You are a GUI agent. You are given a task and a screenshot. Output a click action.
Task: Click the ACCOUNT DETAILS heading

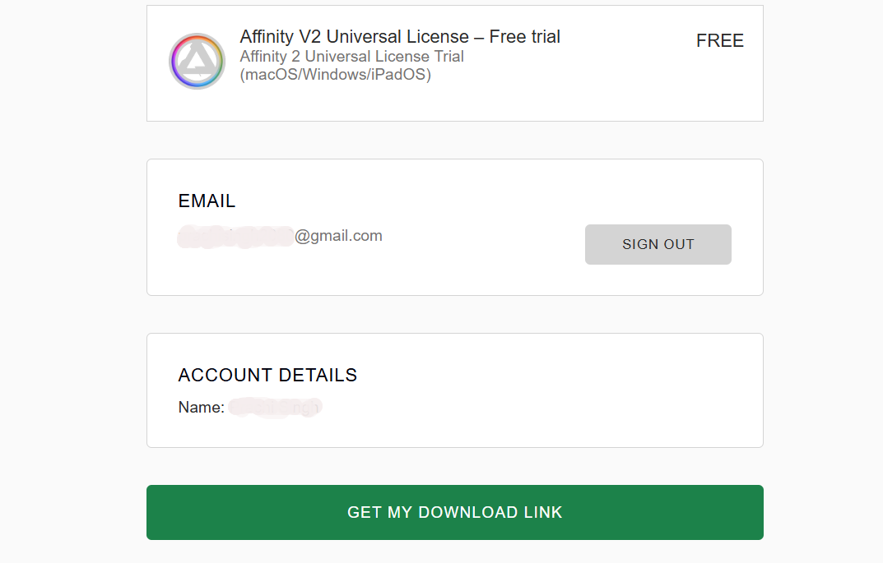coord(267,375)
